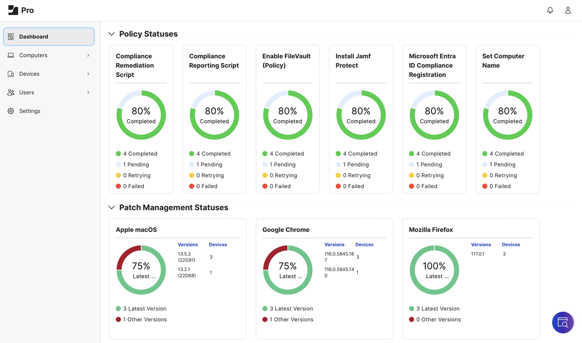The width and height of the screenshot is (582, 343).
Task: Open Enable FileVault (Policy) card title
Action: [286, 61]
